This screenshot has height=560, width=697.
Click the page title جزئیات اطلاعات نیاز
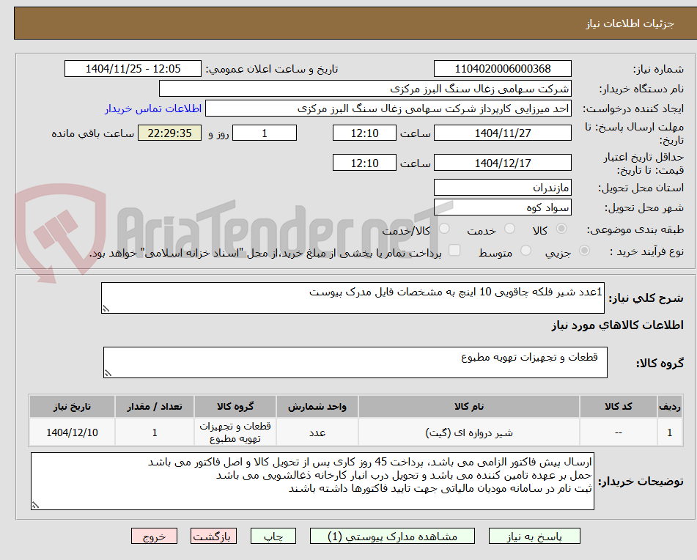pyautogui.click(x=630, y=23)
